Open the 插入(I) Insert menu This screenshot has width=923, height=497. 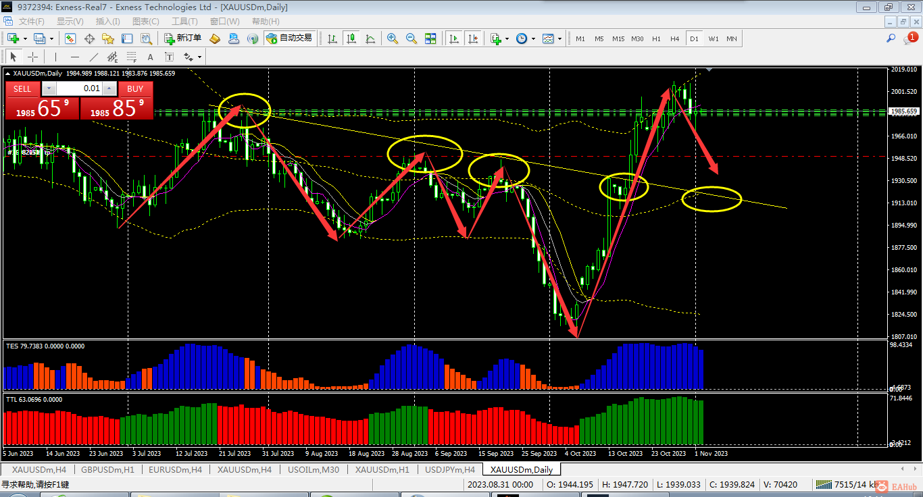click(x=107, y=21)
